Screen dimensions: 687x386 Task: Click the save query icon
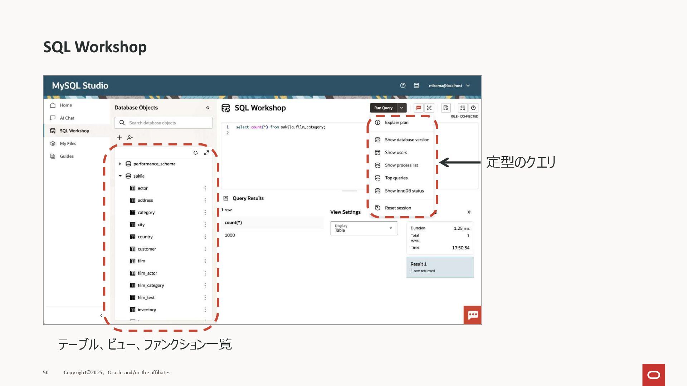pyautogui.click(x=446, y=108)
